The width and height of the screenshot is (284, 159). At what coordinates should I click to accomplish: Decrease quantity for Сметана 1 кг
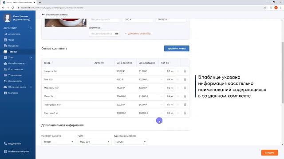tap(162, 113)
